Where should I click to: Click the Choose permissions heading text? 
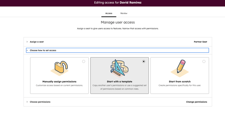(40, 102)
